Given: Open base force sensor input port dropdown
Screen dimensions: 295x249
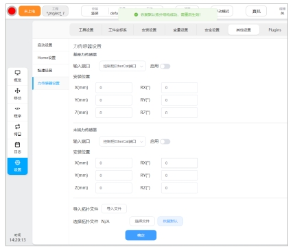Looking at the screenshot, I should pyautogui.click(x=123, y=66).
